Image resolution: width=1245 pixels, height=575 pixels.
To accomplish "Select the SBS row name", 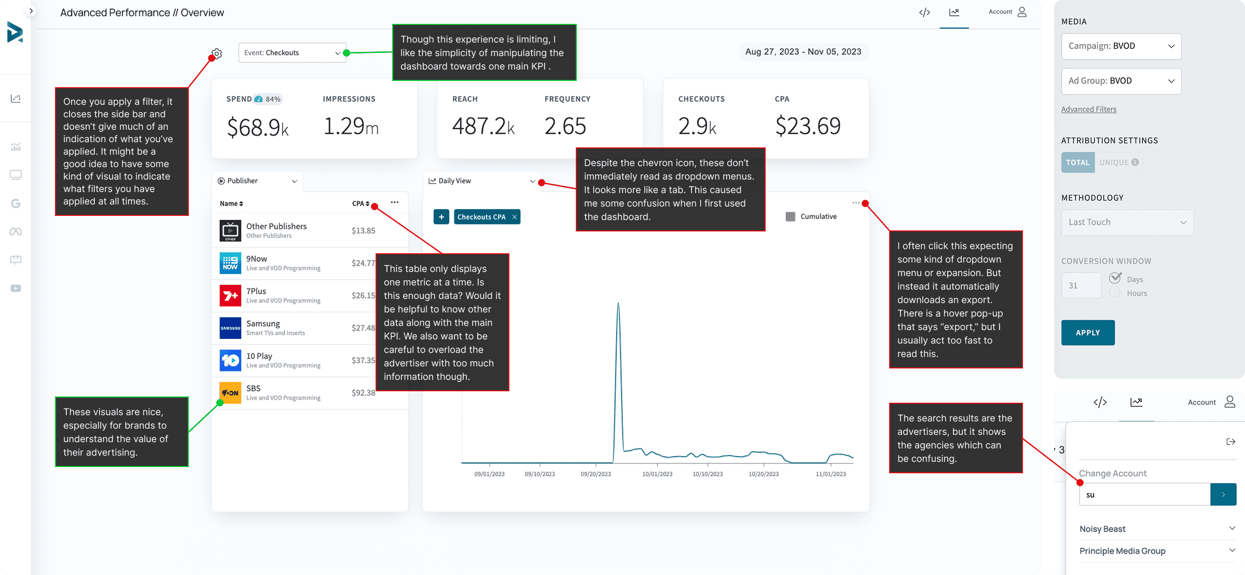I will (x=254, y=389).
